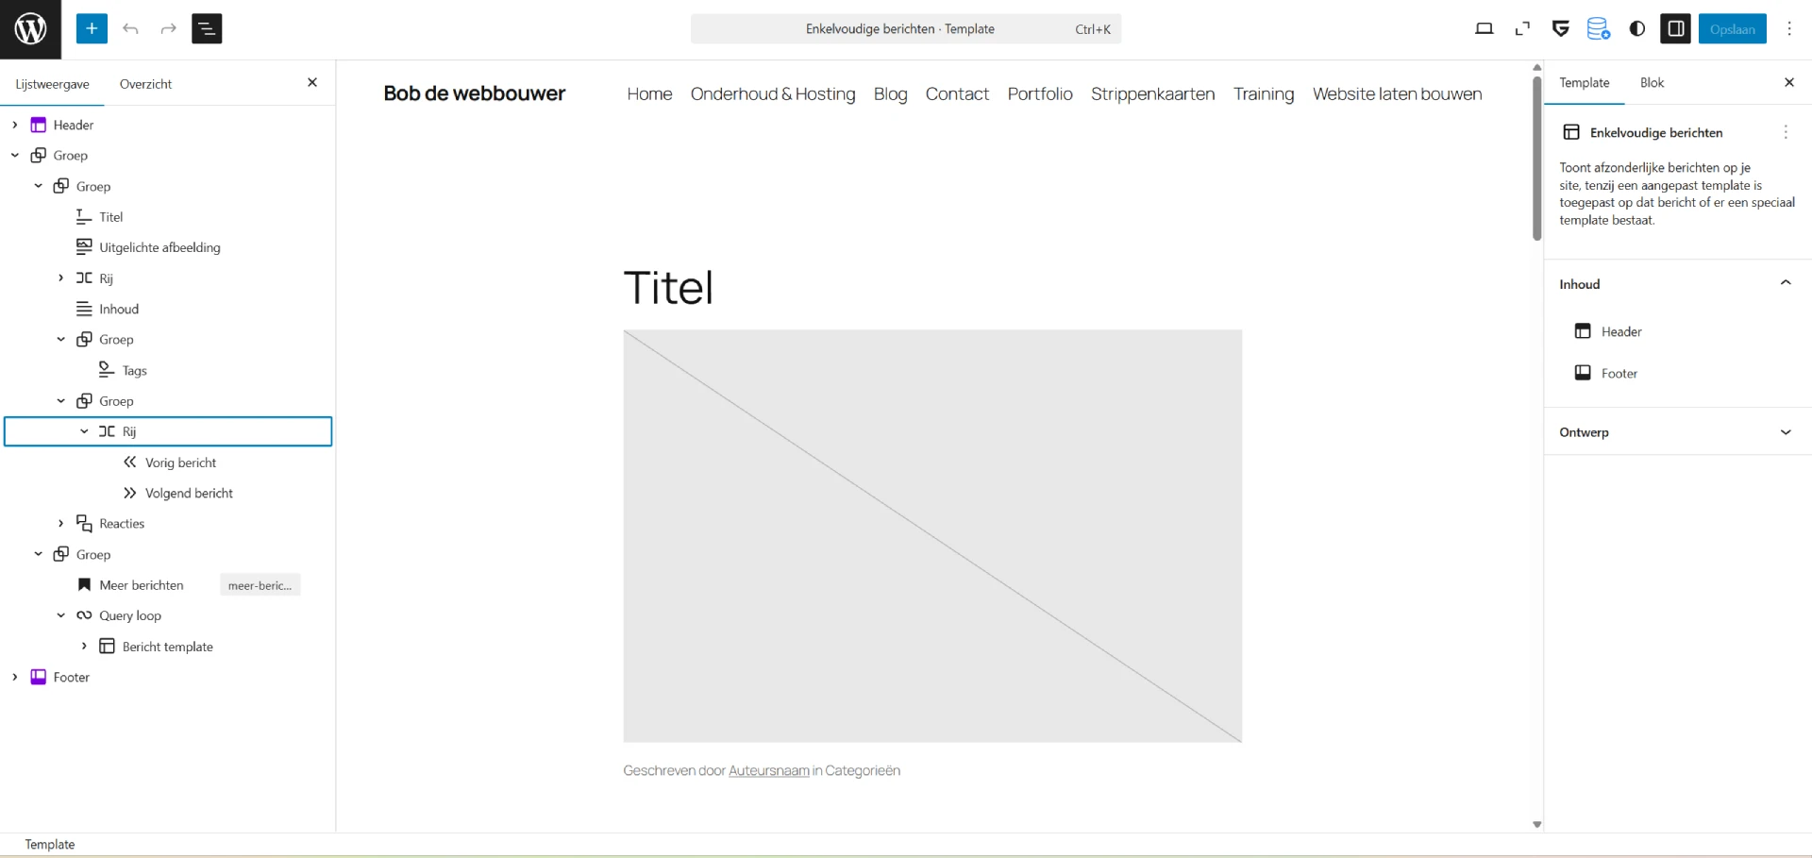Image resolution: width=1812 pixels, height=858 pixels.
Task: Click the undo arrow in the toolbar
Action: point(131,28)
